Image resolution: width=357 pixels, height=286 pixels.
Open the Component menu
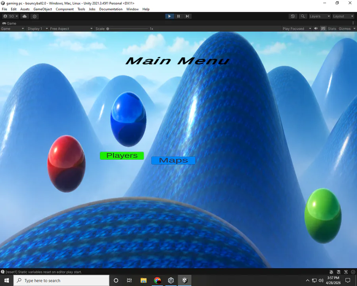click(65, 9)
